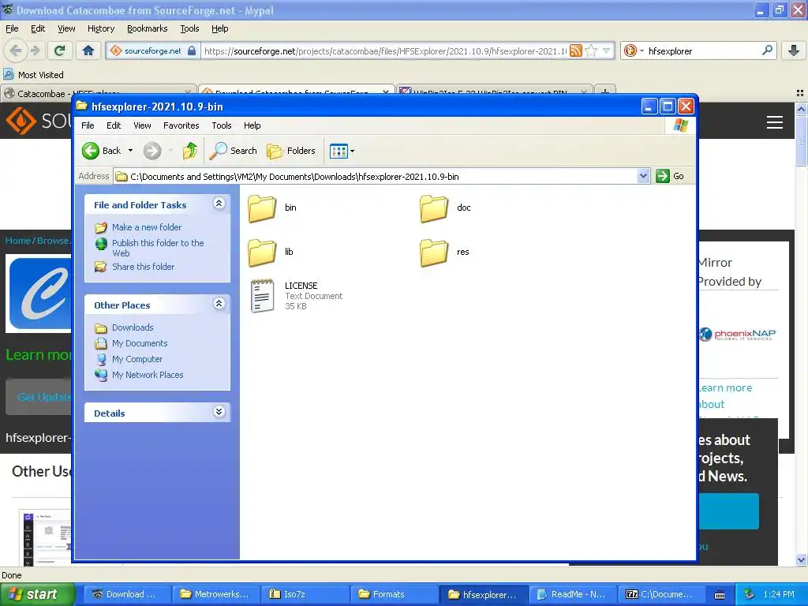The width and height of the screenshot is (808, 606).
Task: Open My Computer from Other Places
Action: tap(137, 359)
